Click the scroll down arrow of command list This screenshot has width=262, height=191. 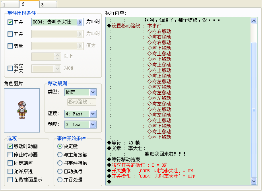click(x=254, y=181)
